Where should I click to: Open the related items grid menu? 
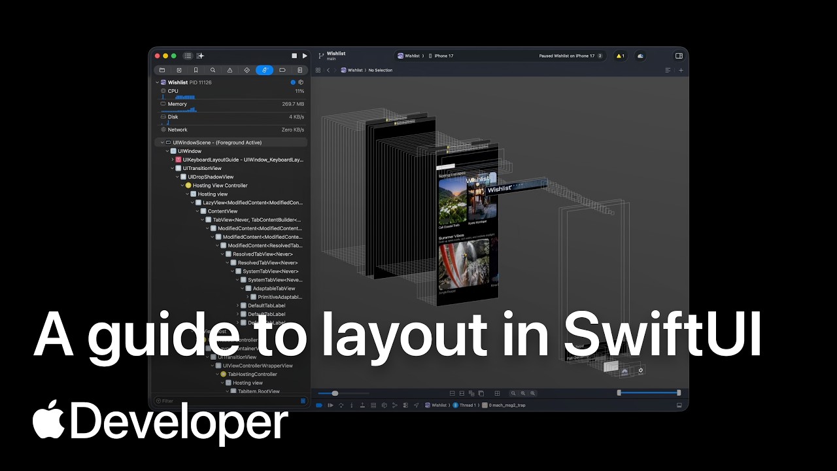coord(318,70)
